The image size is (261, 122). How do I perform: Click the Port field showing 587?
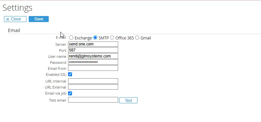93,50
